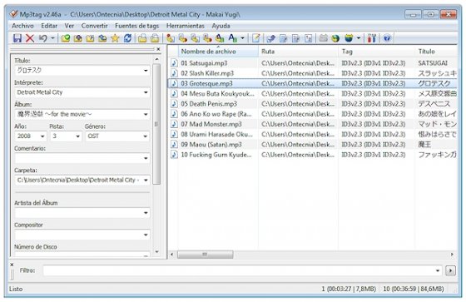Click the tag sources globe with bowl icon
Image resolution: width=466 pixels, height=302 pixels.
click(x=349, y=38)
